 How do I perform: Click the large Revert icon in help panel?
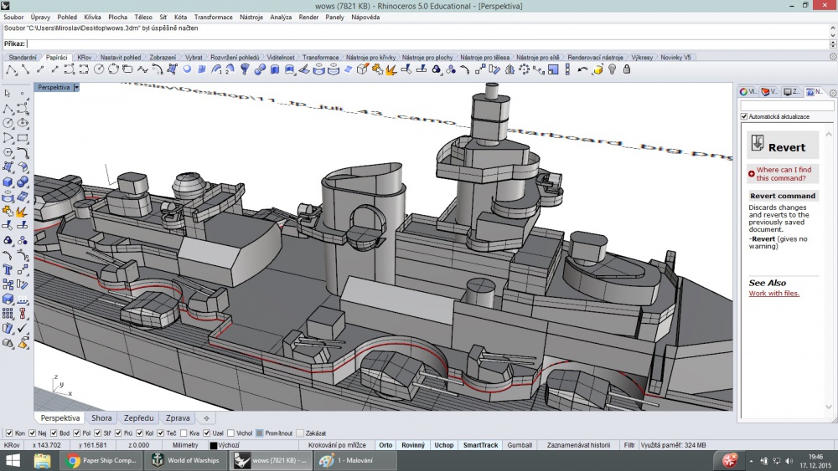coord(758,142)
